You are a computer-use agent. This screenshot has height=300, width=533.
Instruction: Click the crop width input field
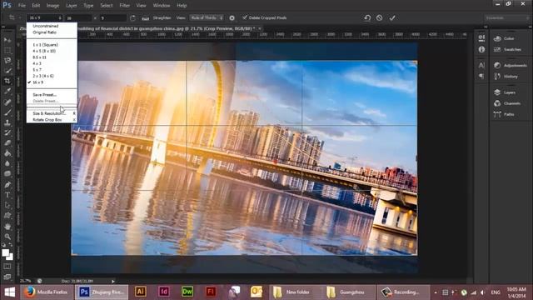pos(78,18)
